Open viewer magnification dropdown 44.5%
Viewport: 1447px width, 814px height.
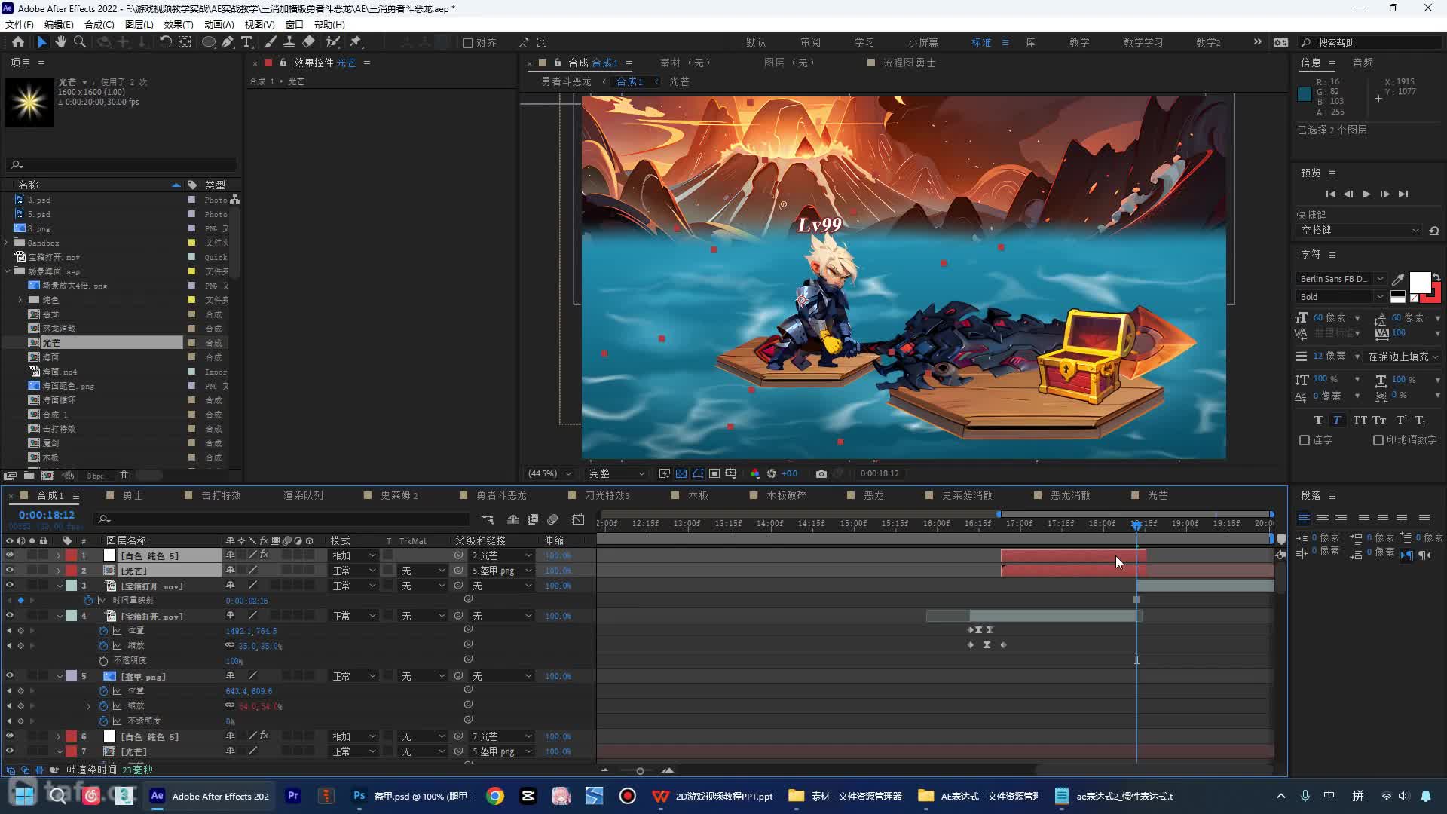coord(549,473)
